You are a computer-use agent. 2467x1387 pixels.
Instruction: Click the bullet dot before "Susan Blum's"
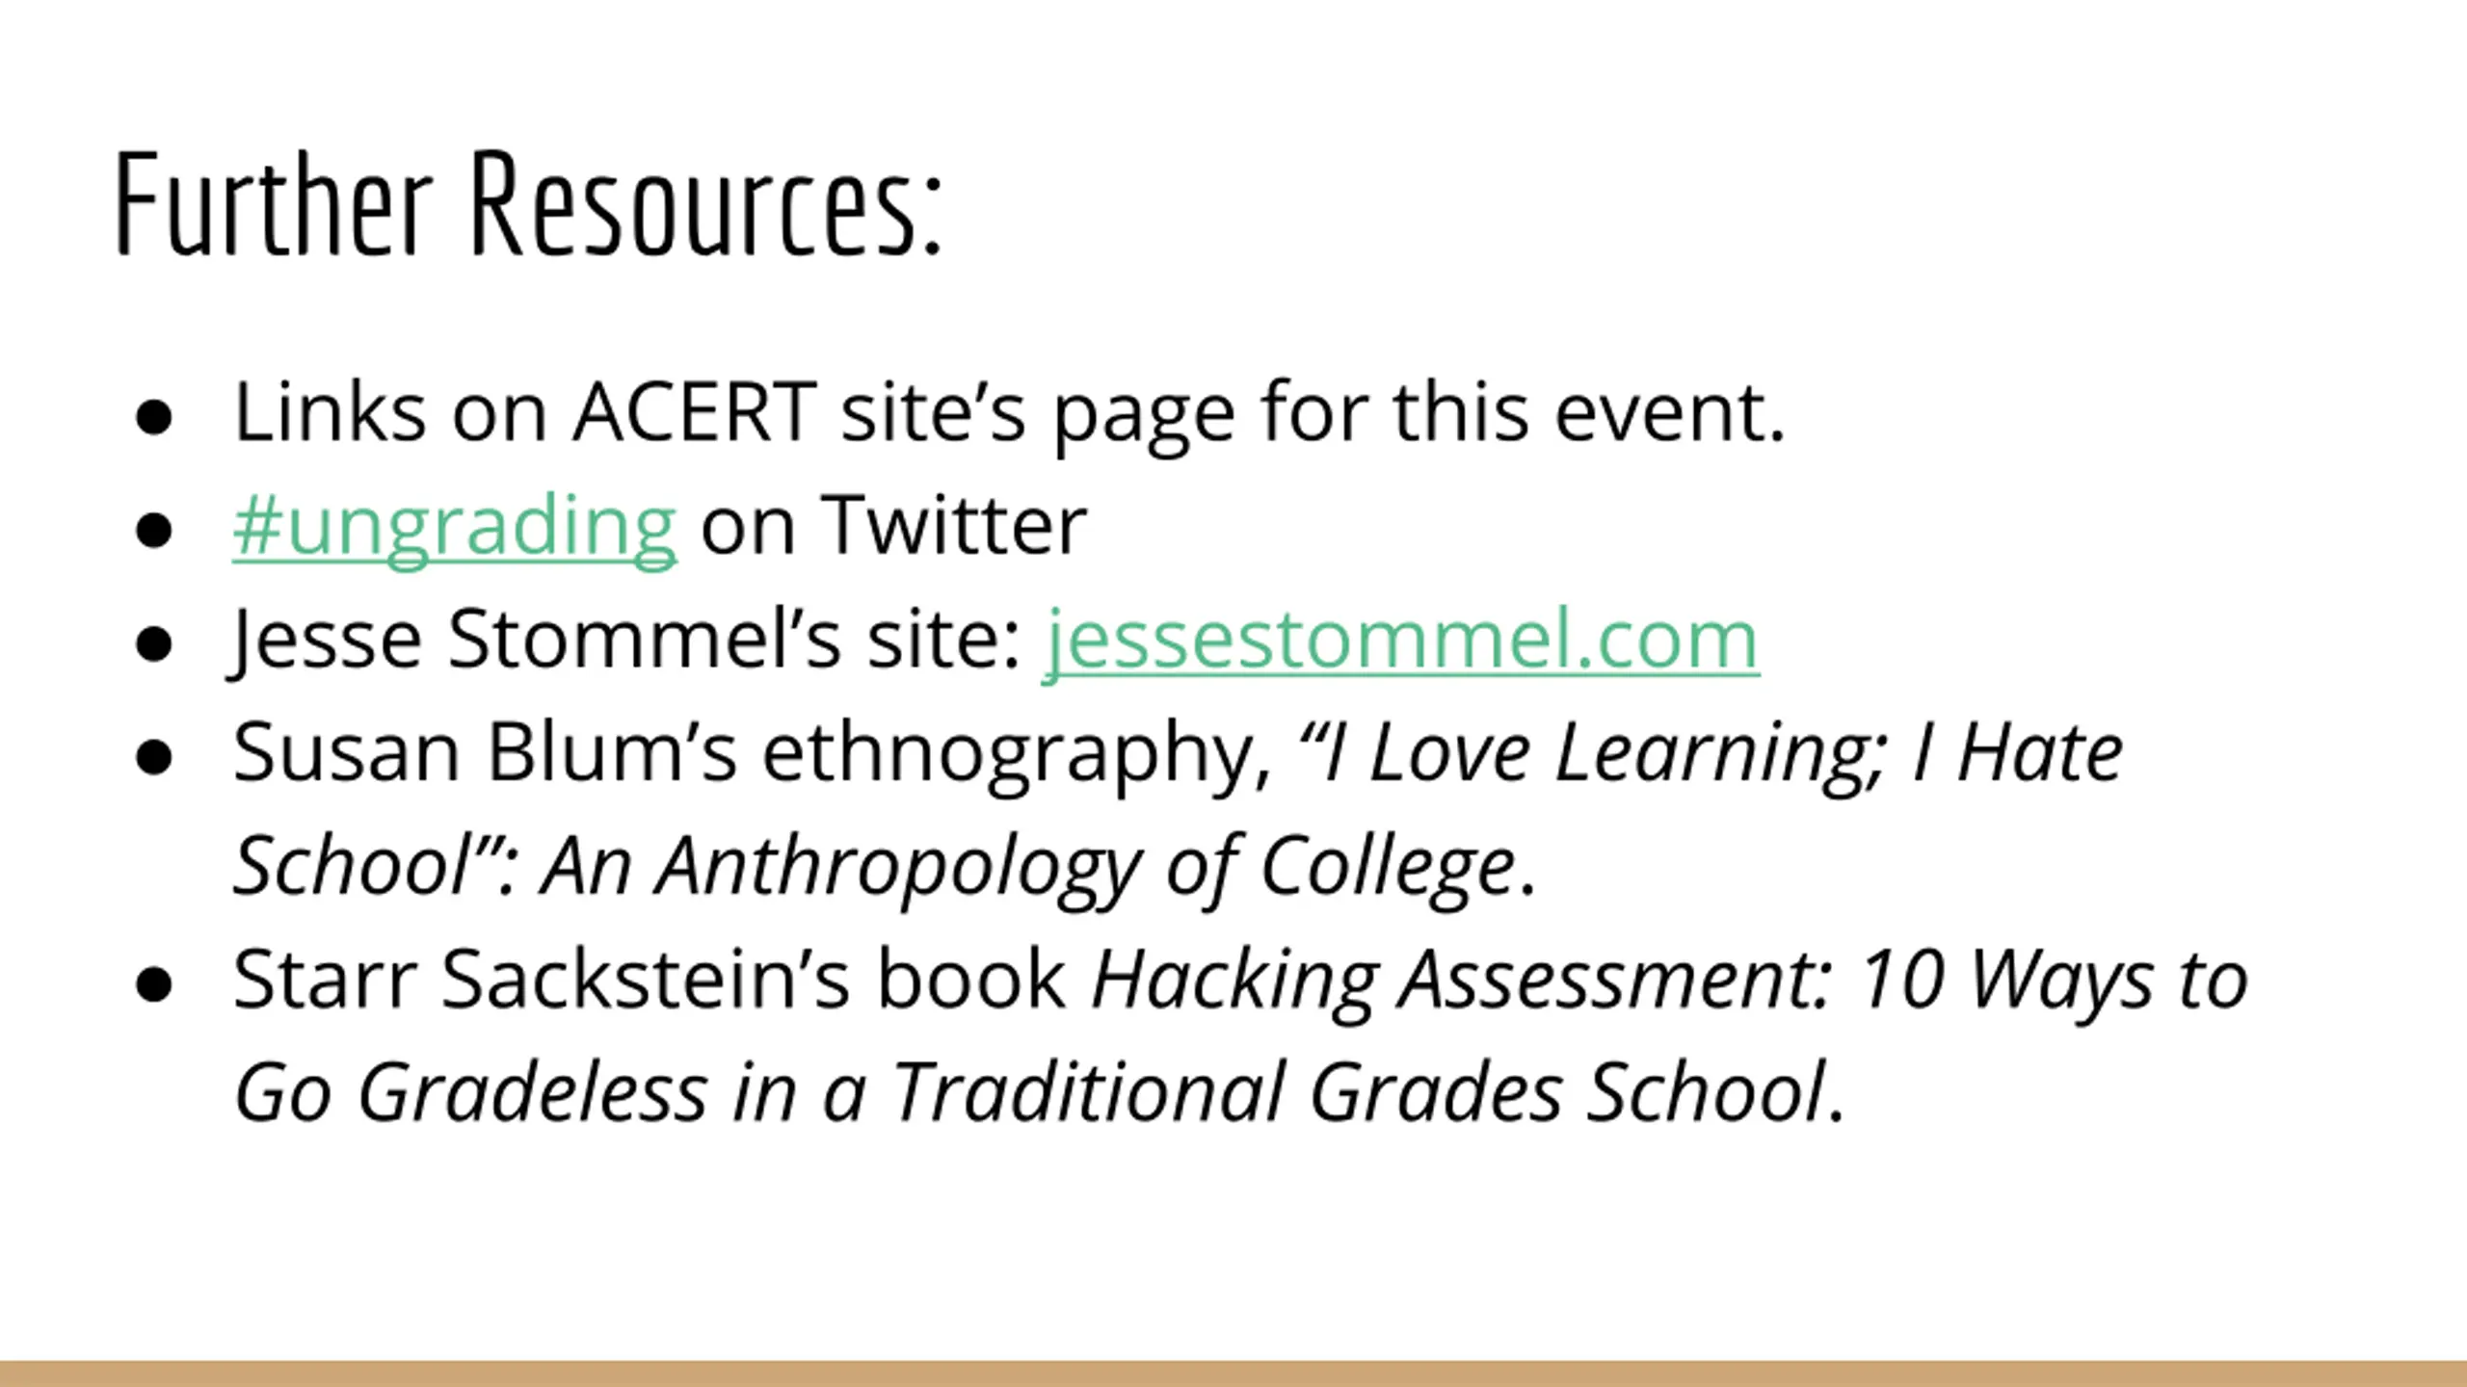click(154, 759)
